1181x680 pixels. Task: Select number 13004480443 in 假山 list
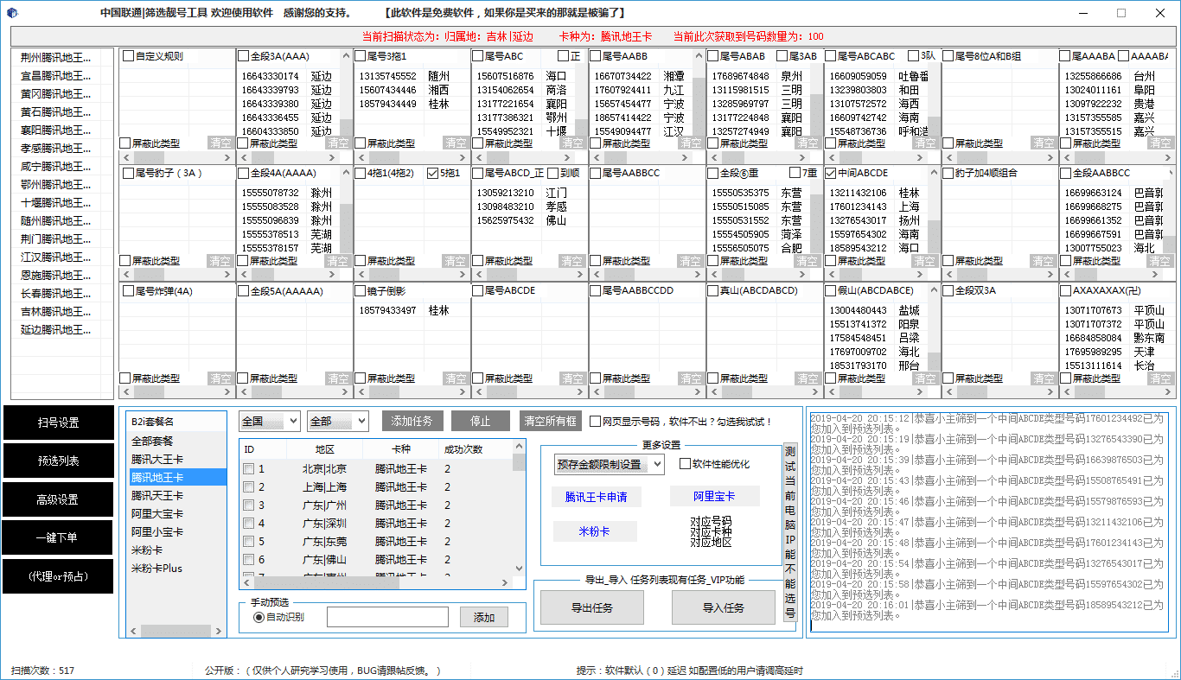click(x=859, y=310)
